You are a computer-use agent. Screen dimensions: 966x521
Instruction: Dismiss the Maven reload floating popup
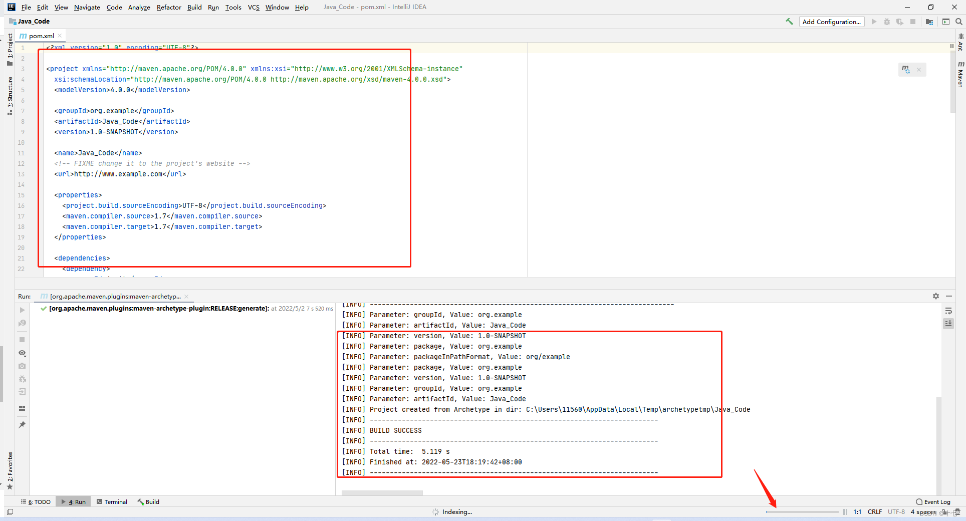tap(919, 70)
